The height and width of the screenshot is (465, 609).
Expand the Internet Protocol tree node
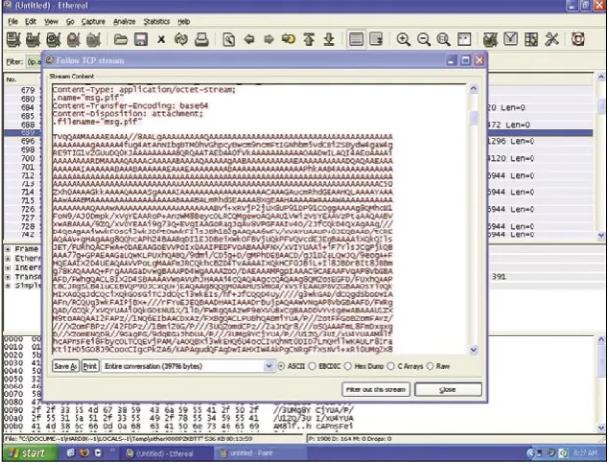tap(8, 268)
